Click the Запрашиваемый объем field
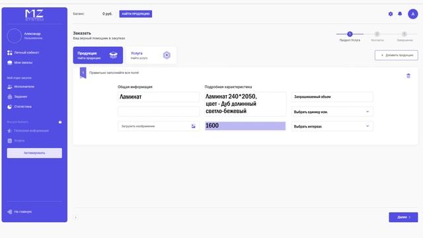Image resolution: width=423 pixels, height=238 pixels. [332, 97]
